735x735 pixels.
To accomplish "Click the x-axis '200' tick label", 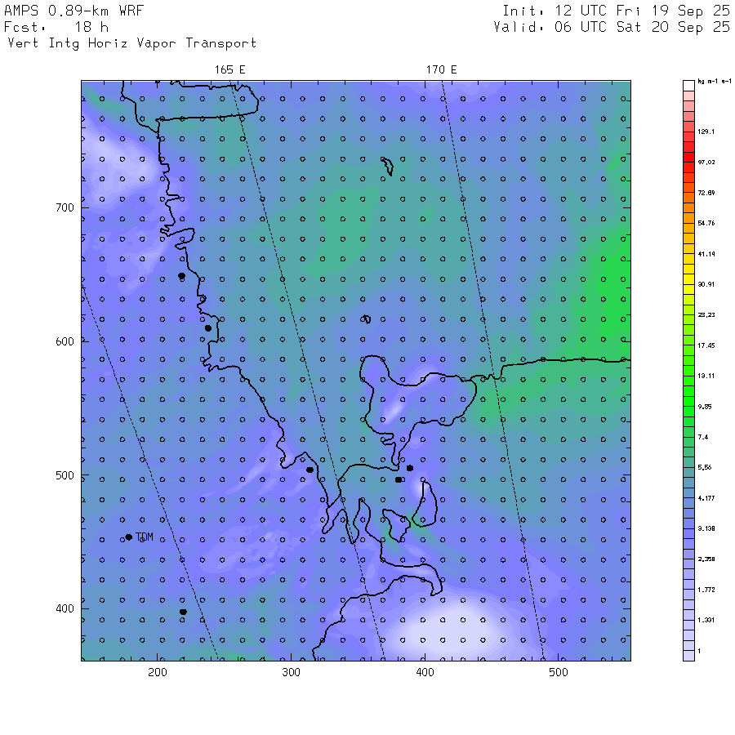I will coord(158,672).
